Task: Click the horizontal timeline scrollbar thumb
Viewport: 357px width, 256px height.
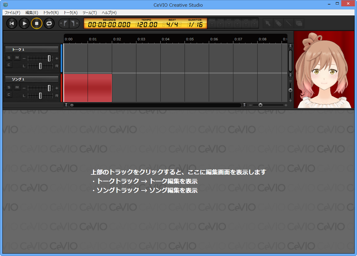Action: pyautogui.click(x=72, y=105)
